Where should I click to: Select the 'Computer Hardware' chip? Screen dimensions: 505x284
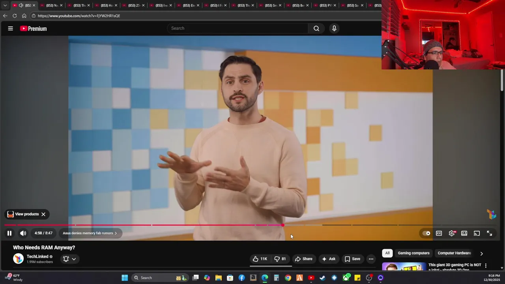pos(454,253)
